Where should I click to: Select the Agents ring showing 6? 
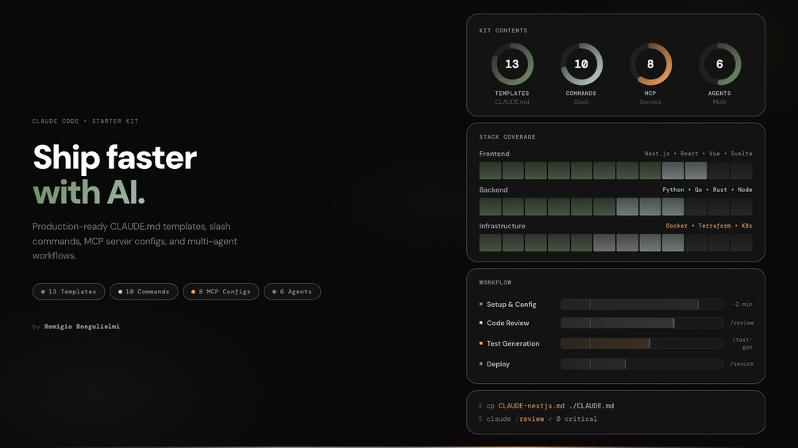719,64
